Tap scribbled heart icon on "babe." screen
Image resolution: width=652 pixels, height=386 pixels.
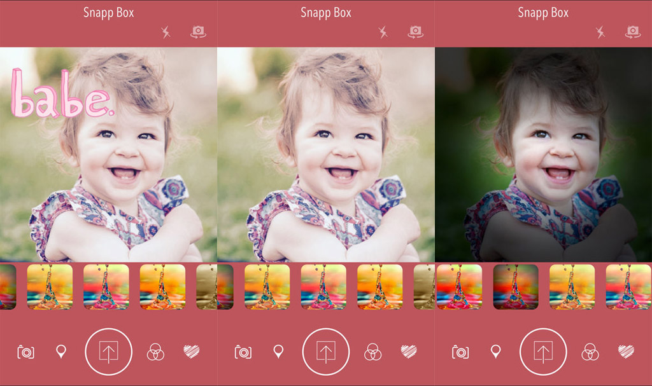(192, 351)
